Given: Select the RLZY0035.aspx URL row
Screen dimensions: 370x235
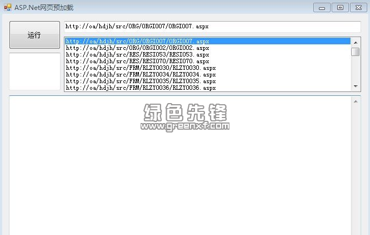Looking at the screenshot, I should click(208, 81).
